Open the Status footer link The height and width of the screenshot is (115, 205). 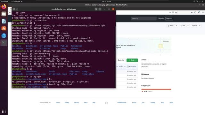point(86,103)
